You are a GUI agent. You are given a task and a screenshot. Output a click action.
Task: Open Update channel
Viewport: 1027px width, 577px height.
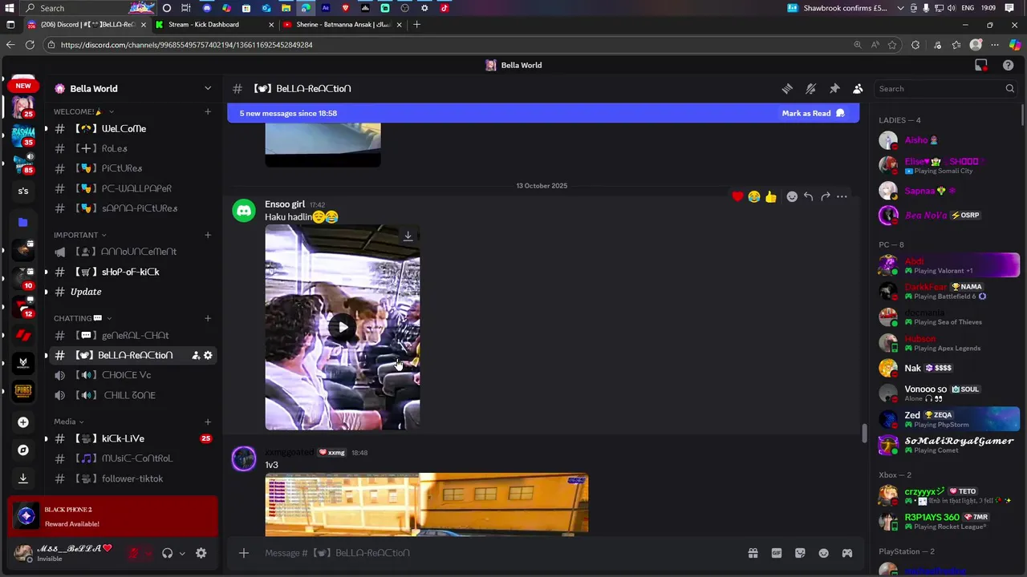tap(132, 292)
